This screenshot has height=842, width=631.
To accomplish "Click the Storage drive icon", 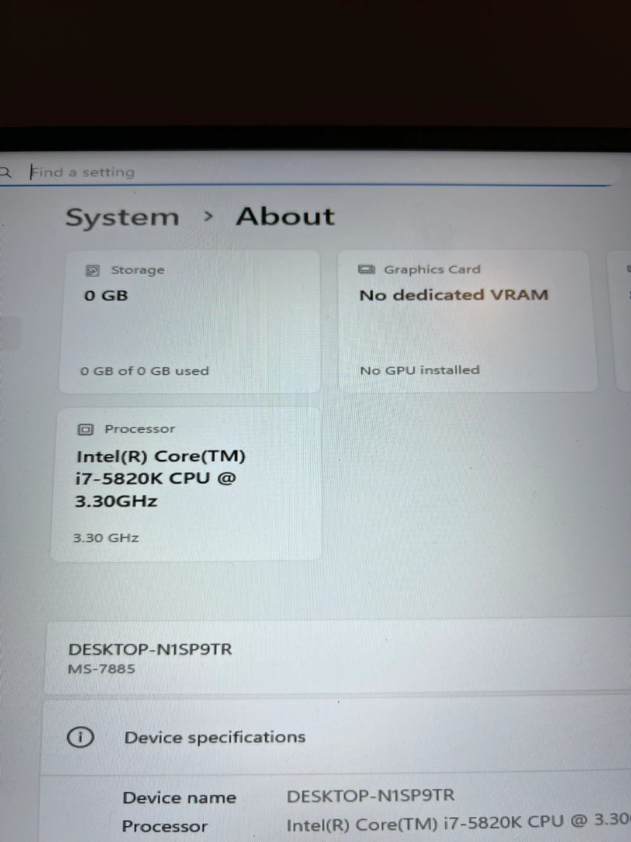I will (92, 270).
